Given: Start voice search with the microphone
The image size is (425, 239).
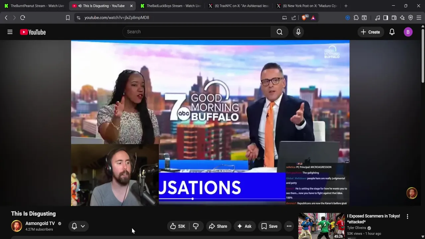Looking at the screenshot, I should [298, 32].
